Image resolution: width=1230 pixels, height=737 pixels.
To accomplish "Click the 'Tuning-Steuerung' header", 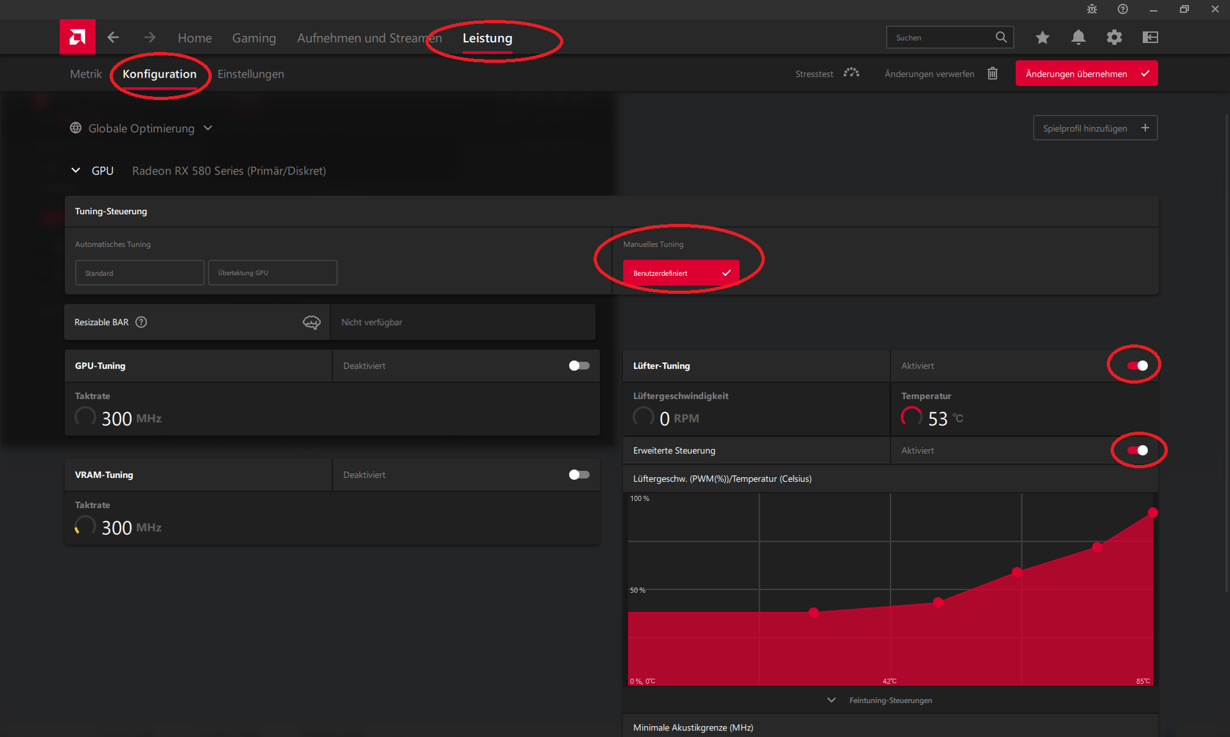I will [111, 211].
